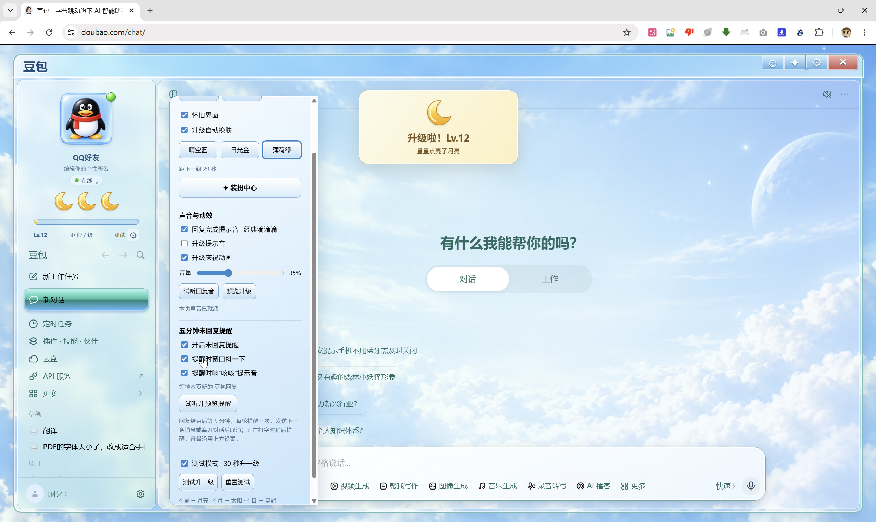Image resolution: width=876 pixels, height=522 pixels.
Task: Open 云盘 cloud drive
Action: click(x=86, y=358)
